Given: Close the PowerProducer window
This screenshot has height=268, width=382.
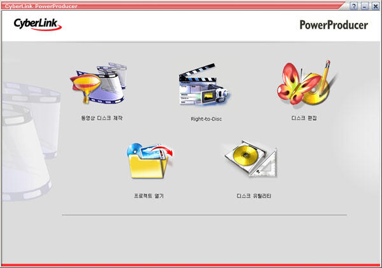Looking at the screenshot, I should click(x=376, y=6).
